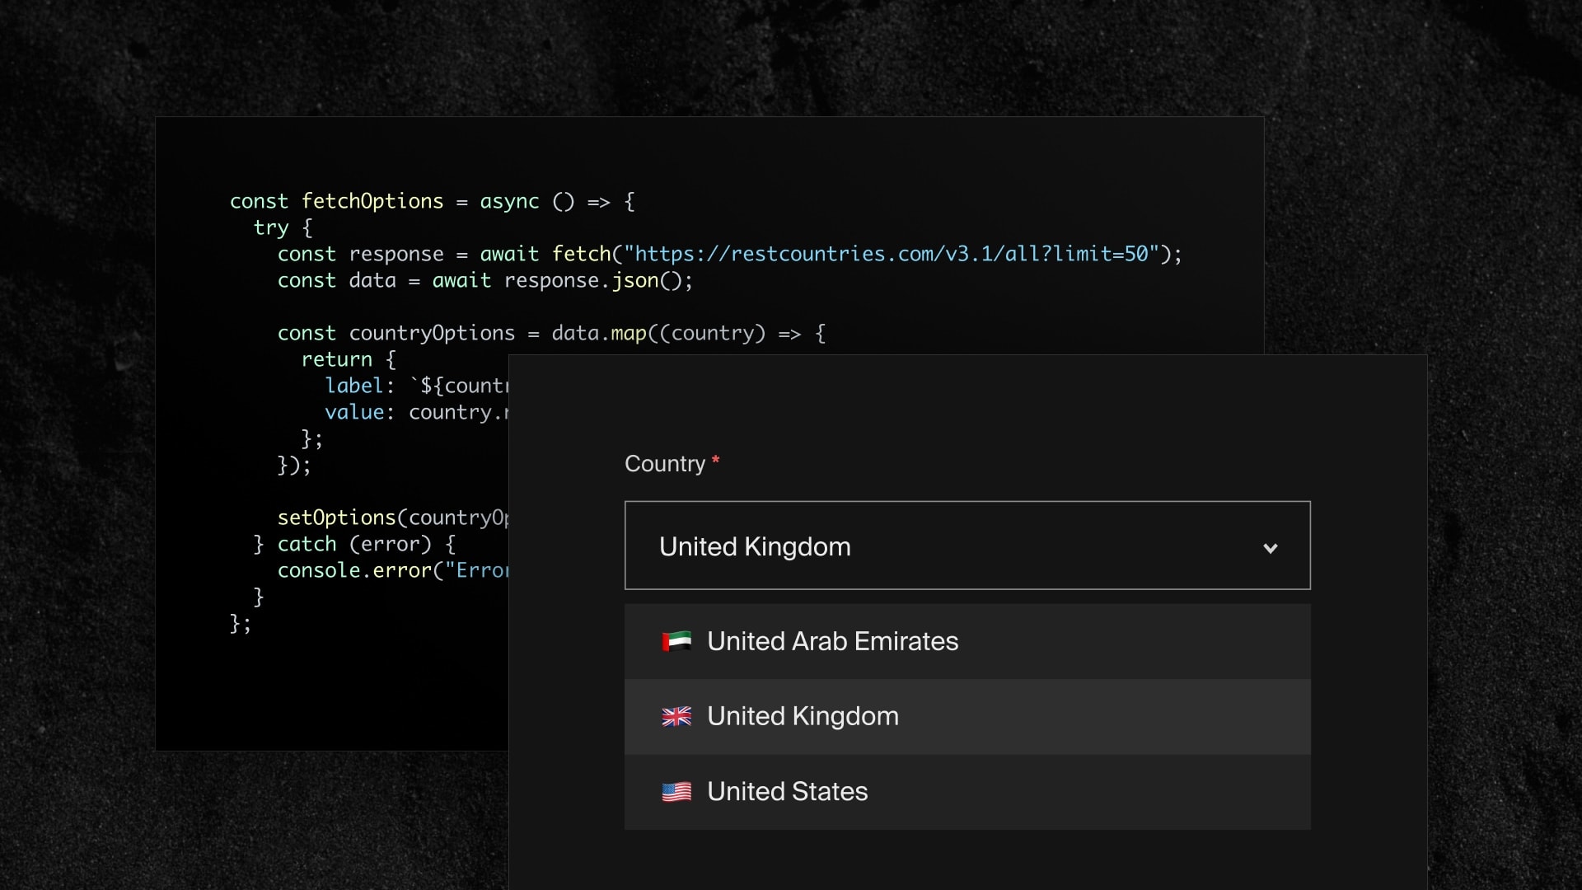Click the 'try {' line in code
This screenshot has height=890, width=1582.
coord(283,228)
